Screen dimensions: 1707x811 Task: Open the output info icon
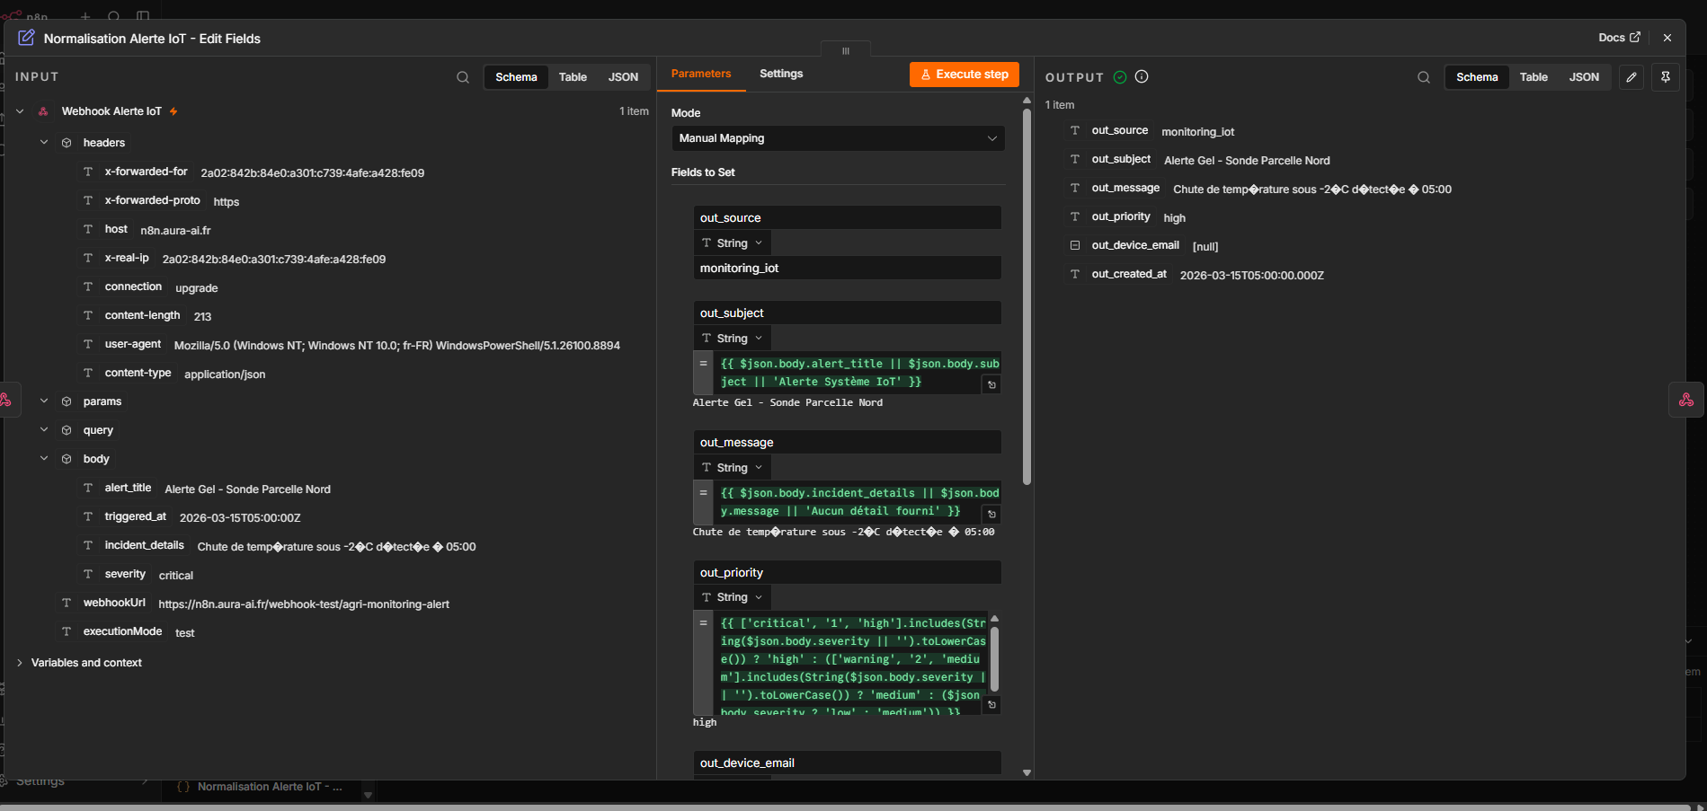click(1142, 77)
